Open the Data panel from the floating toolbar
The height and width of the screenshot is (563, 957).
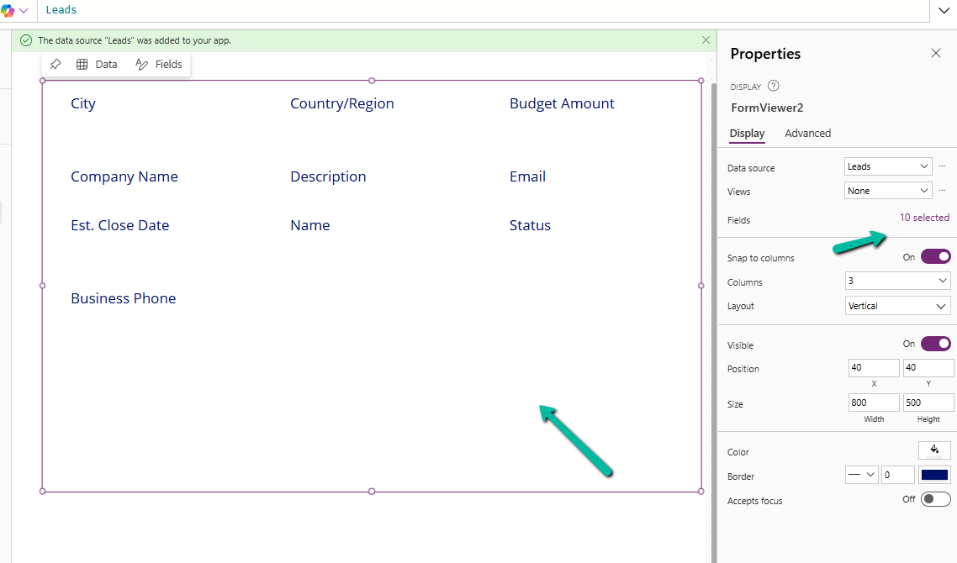pyautogui.click(x=97, y=64)
